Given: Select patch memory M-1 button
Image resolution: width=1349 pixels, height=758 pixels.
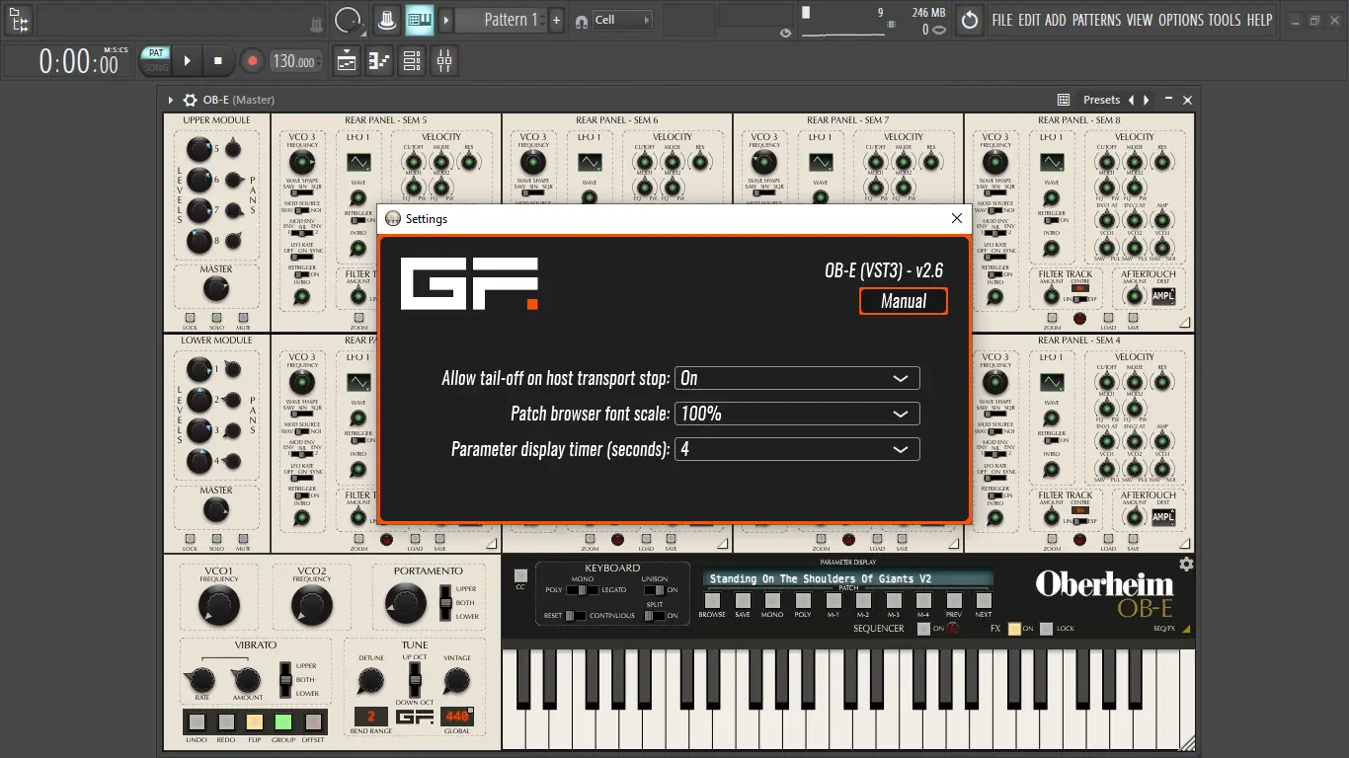Looking at the screenshot, I should coord(833,600).
